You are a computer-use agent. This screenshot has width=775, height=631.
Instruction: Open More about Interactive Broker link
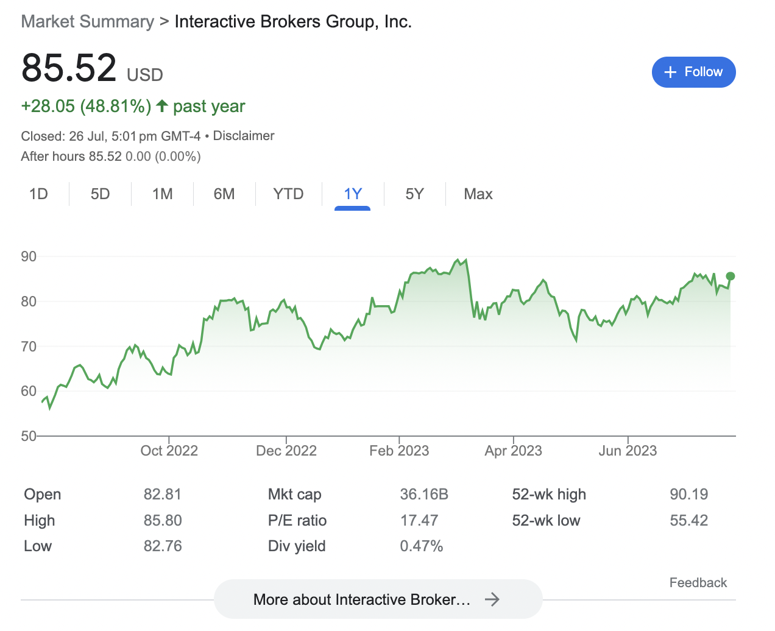click(378, 599)
